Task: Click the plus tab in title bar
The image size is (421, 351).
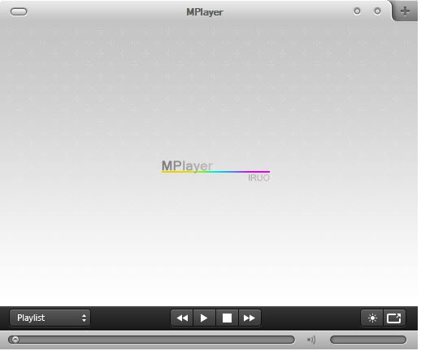Action: (x=405, y=11)
